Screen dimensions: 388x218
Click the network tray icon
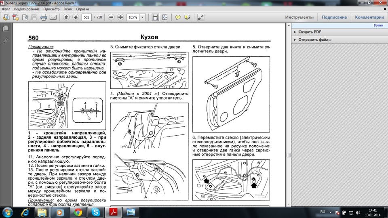[351, 213]
